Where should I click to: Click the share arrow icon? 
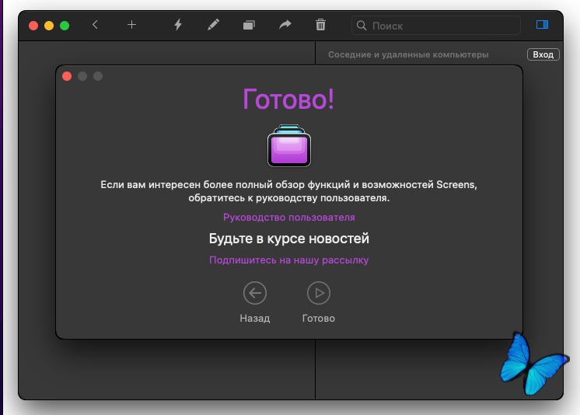285,25
